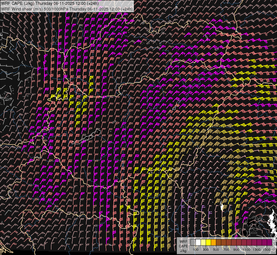Click the gray swatch in the CAPE legend
277x255 pixels.
(193, 243)
